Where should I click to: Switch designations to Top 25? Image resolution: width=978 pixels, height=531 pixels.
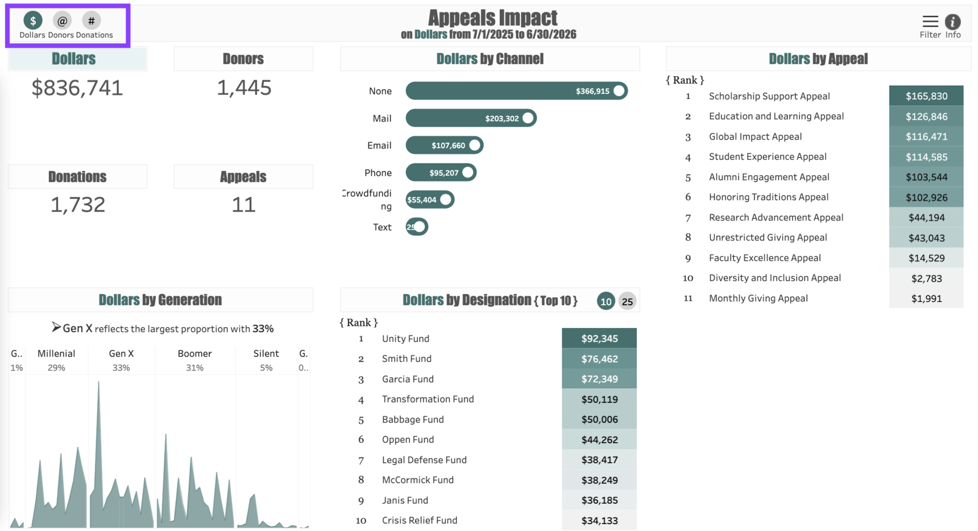(627, 301)
